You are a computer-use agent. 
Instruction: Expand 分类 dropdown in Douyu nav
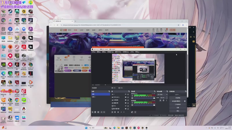82,30
